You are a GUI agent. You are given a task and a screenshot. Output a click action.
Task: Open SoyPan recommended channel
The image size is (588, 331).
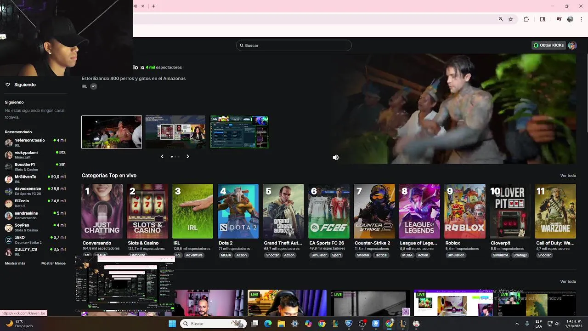pos(35,228)
